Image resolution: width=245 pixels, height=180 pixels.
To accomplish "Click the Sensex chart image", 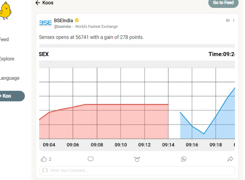I will click(137, 97).
